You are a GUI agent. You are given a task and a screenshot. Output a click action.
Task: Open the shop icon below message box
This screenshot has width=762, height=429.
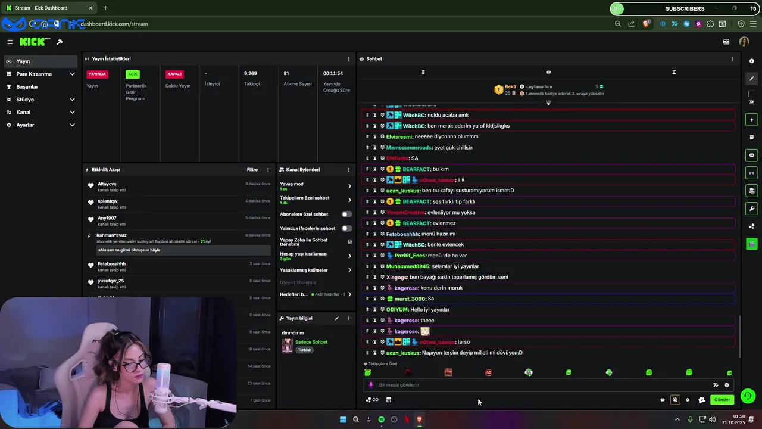click(x=389, y=400)
